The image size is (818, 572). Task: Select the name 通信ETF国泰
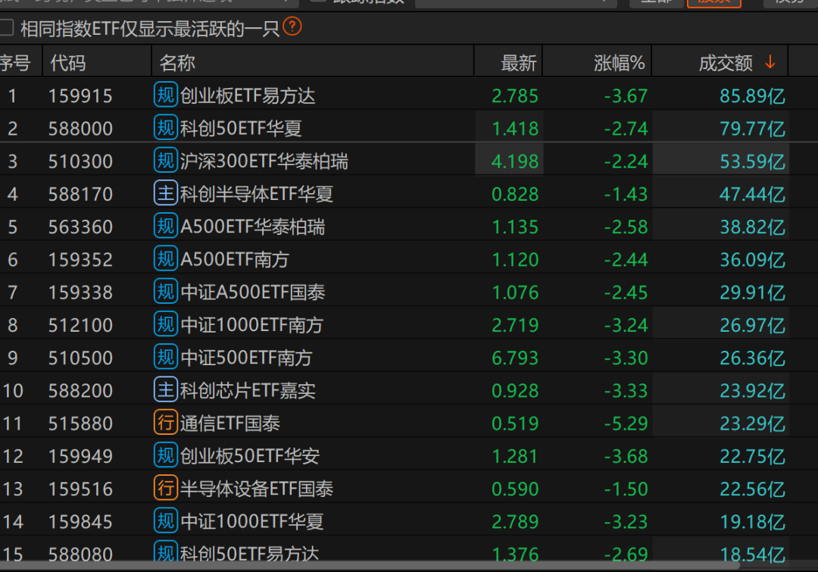[x=230, y=424]
